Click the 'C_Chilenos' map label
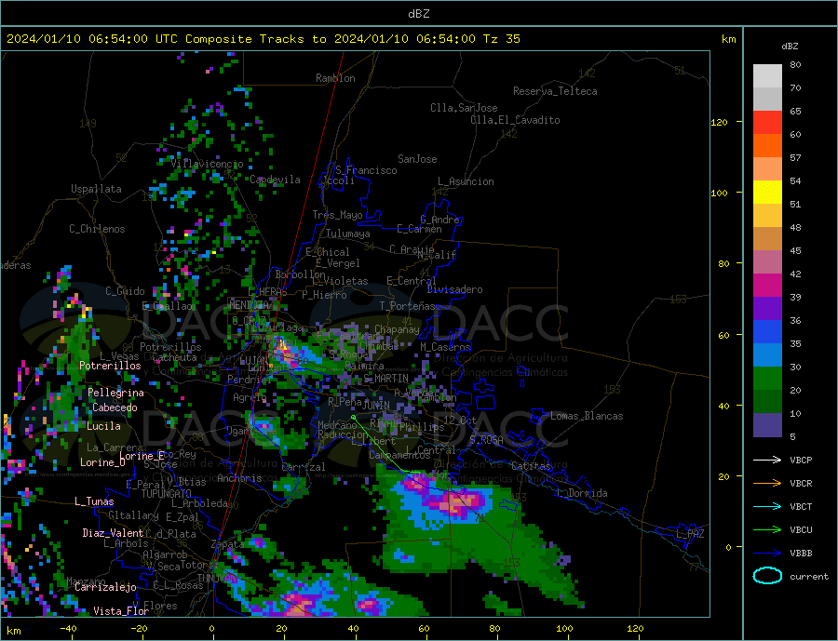 (x=97, y=229)
